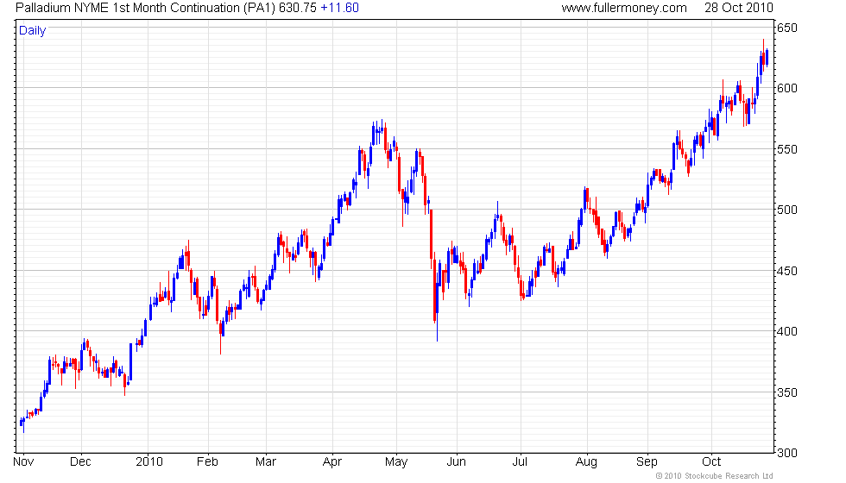Click the Apr month label

pyautogui.click(x=331, y=462)
